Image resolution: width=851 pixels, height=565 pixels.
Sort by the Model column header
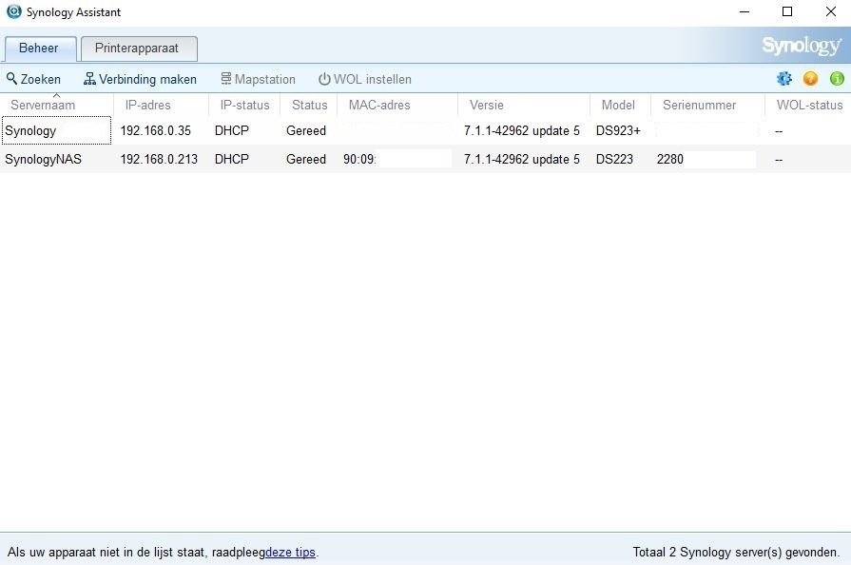620,105
